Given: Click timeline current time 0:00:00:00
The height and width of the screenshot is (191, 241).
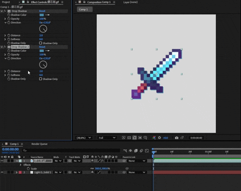Looking at the screenshot, I should (11, 149).
